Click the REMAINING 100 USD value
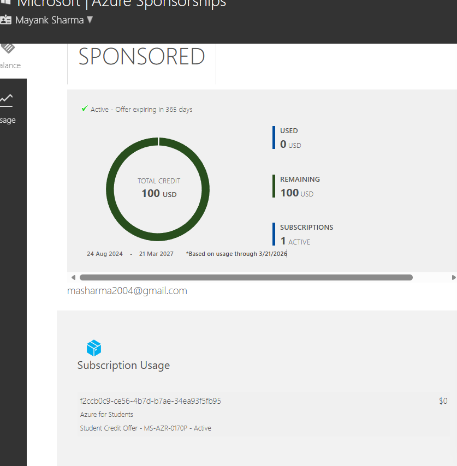The height and width of the screenshot is (466, 457). click(x=296, y=193)
